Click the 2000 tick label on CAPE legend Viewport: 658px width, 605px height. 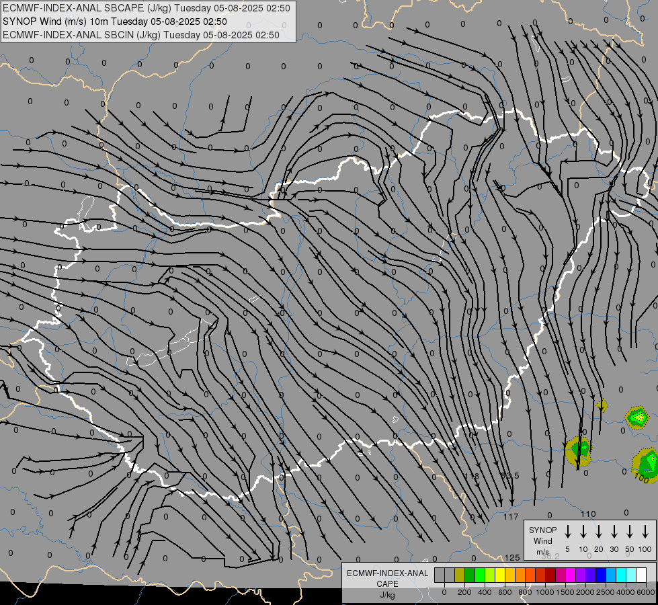click(x=585, y=592)
